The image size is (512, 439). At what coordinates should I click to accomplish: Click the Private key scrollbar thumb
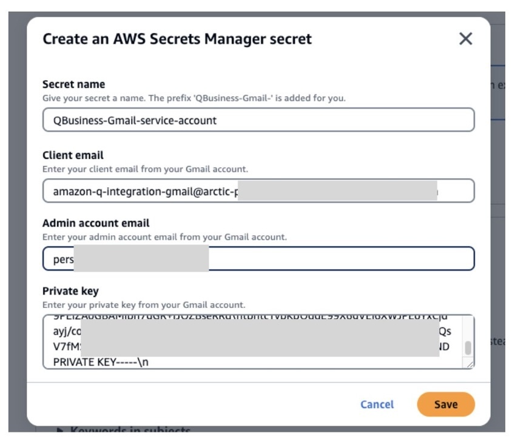(x=467, y=348)
